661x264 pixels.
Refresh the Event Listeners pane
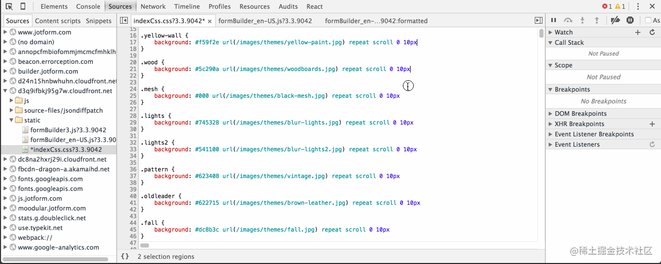coord(652,145)
